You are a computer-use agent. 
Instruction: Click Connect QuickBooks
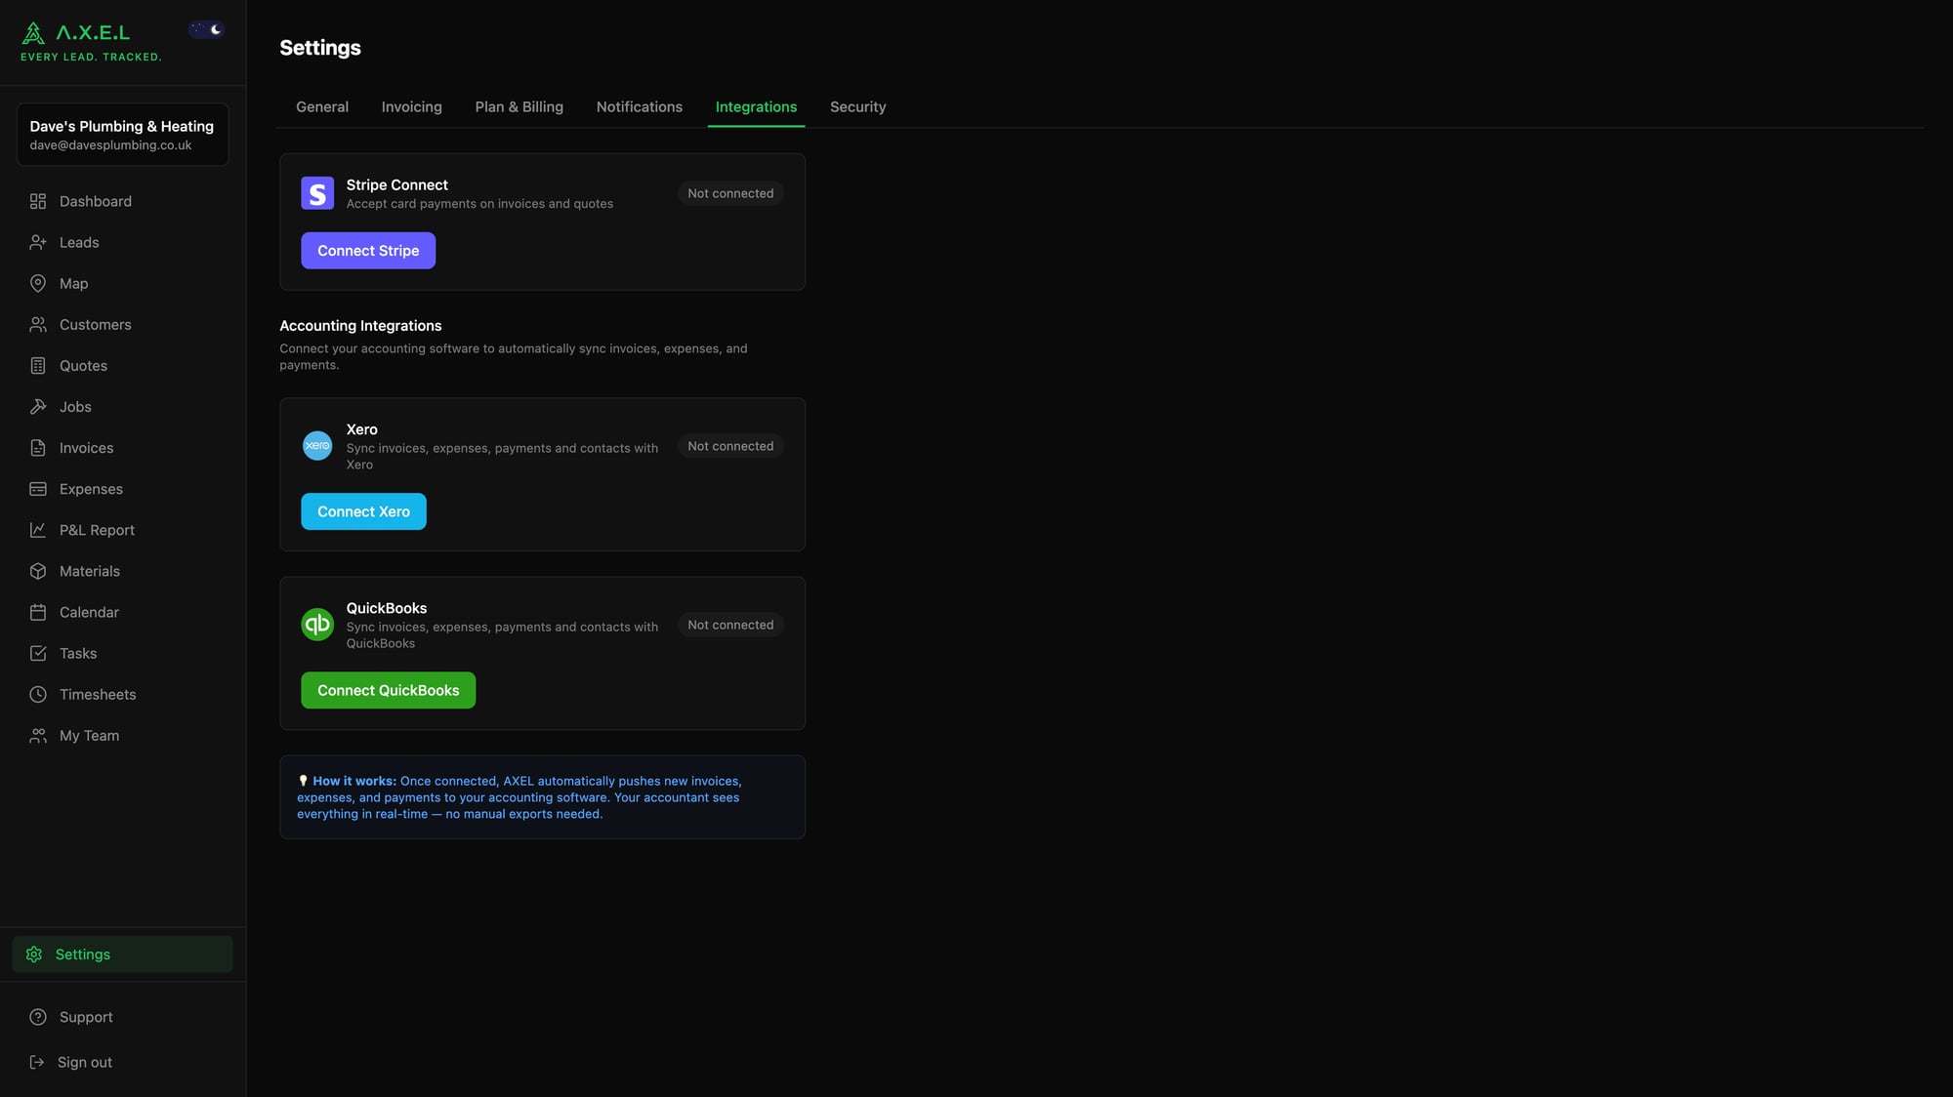[388, 690]
